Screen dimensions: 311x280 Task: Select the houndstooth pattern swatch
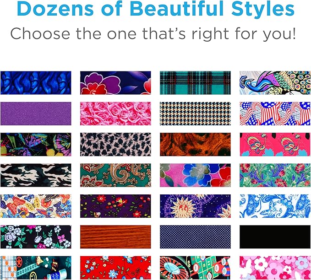coord(196,113)
